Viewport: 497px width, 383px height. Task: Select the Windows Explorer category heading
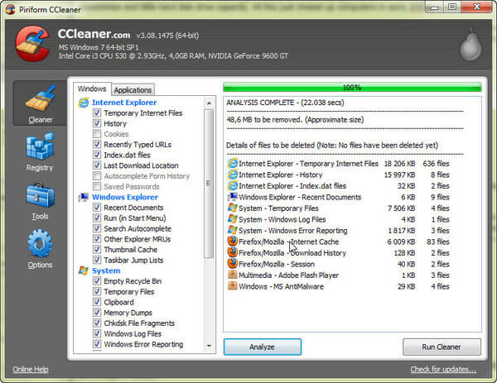click(125, 197)
